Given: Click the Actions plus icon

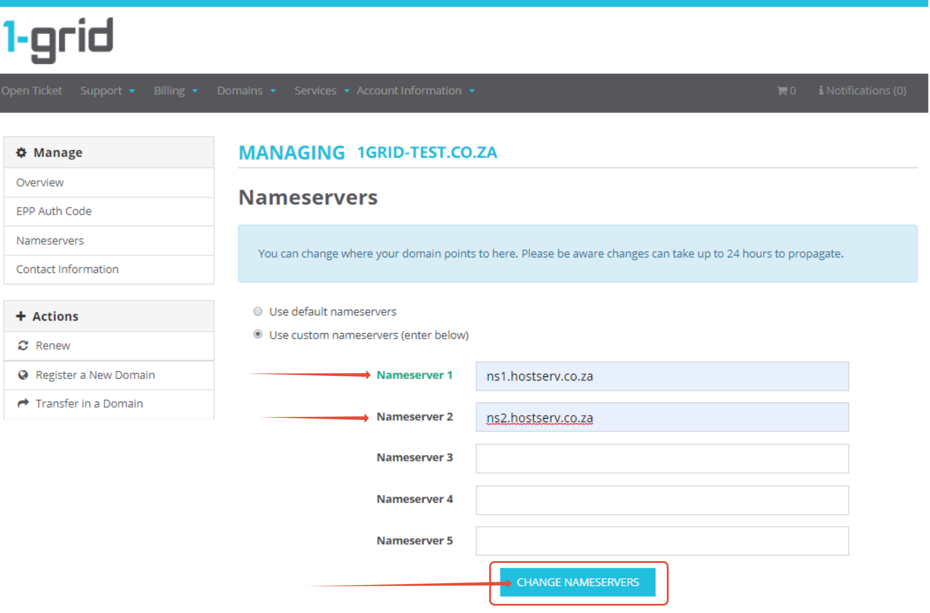Looking at the screenshot, I should pyautogui.click(x=21, y=316).
